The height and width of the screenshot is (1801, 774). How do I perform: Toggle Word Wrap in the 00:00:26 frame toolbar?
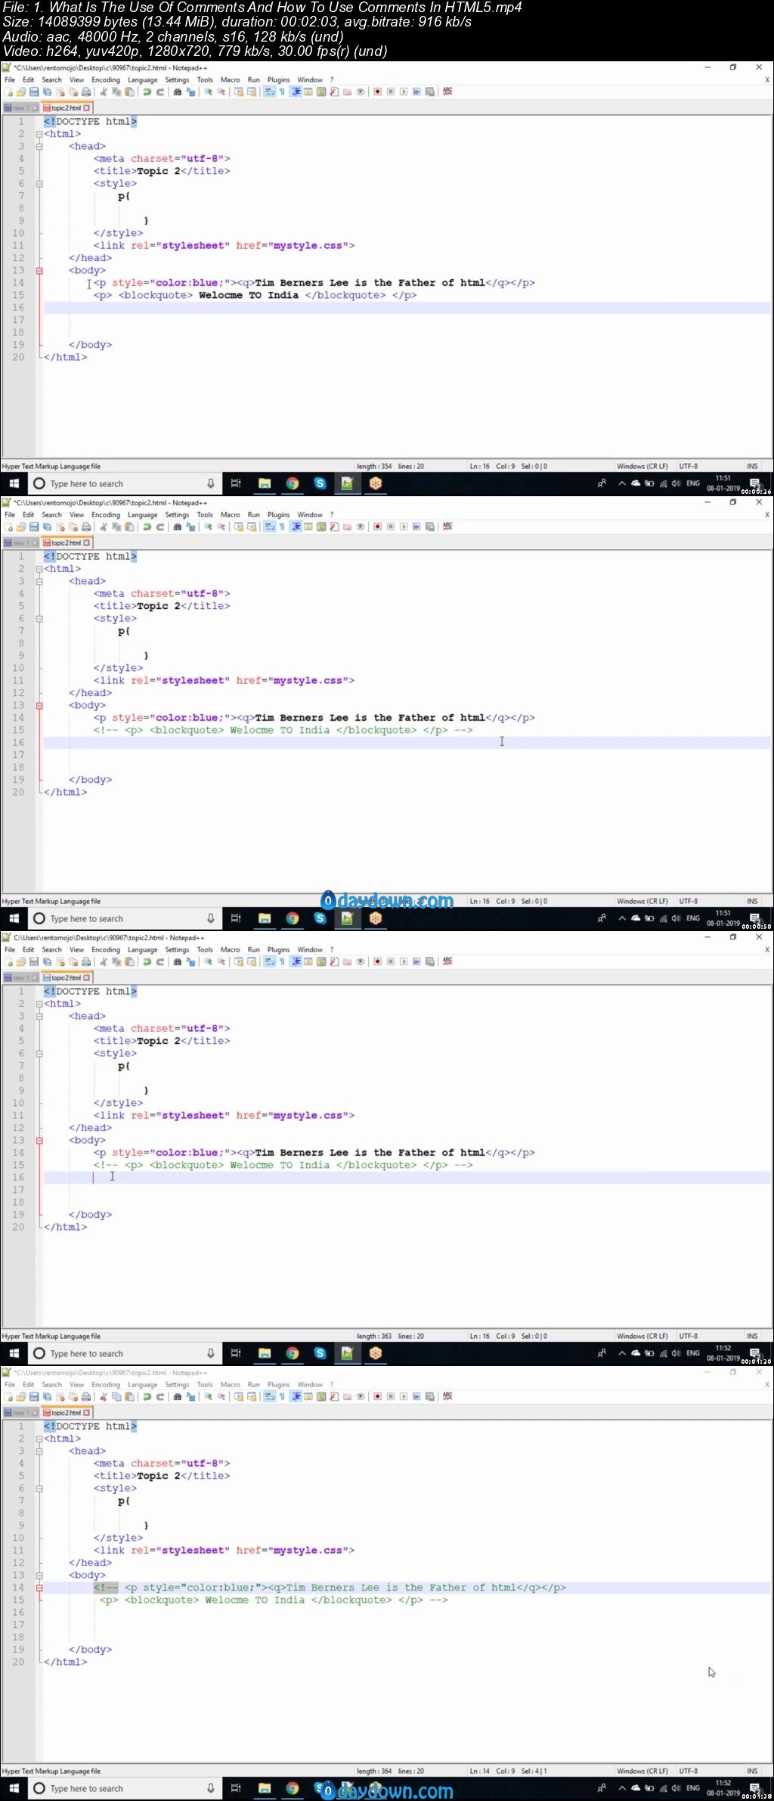coord(270,92)
